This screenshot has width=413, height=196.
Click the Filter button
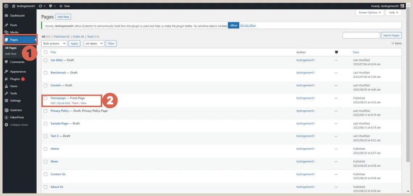(111, 44)
